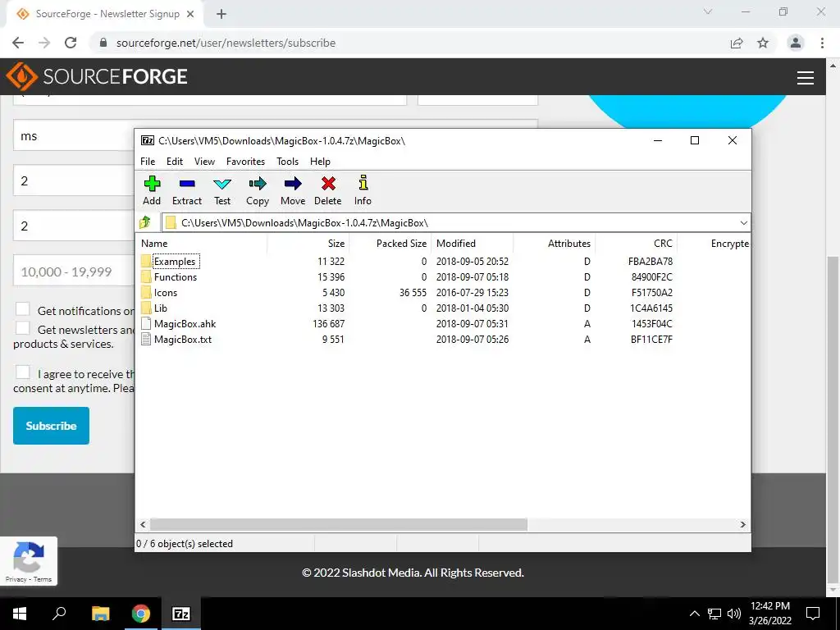Viewport: 840px width, 630px height.
Task: Select the Examples folder name
Action: pyautogui.click(x=175, y=262)
